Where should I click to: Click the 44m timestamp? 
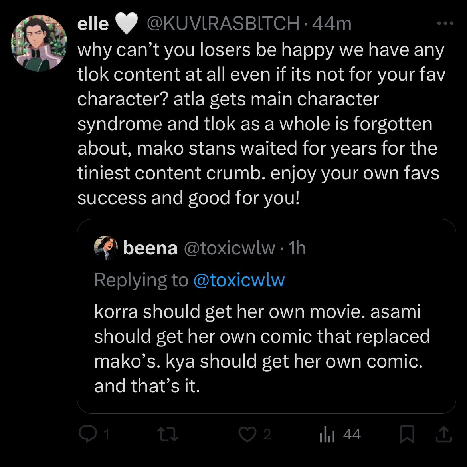point(332,24)
